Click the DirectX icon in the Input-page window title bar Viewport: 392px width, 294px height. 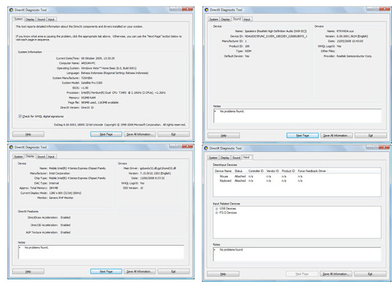[x=206, y=148]
